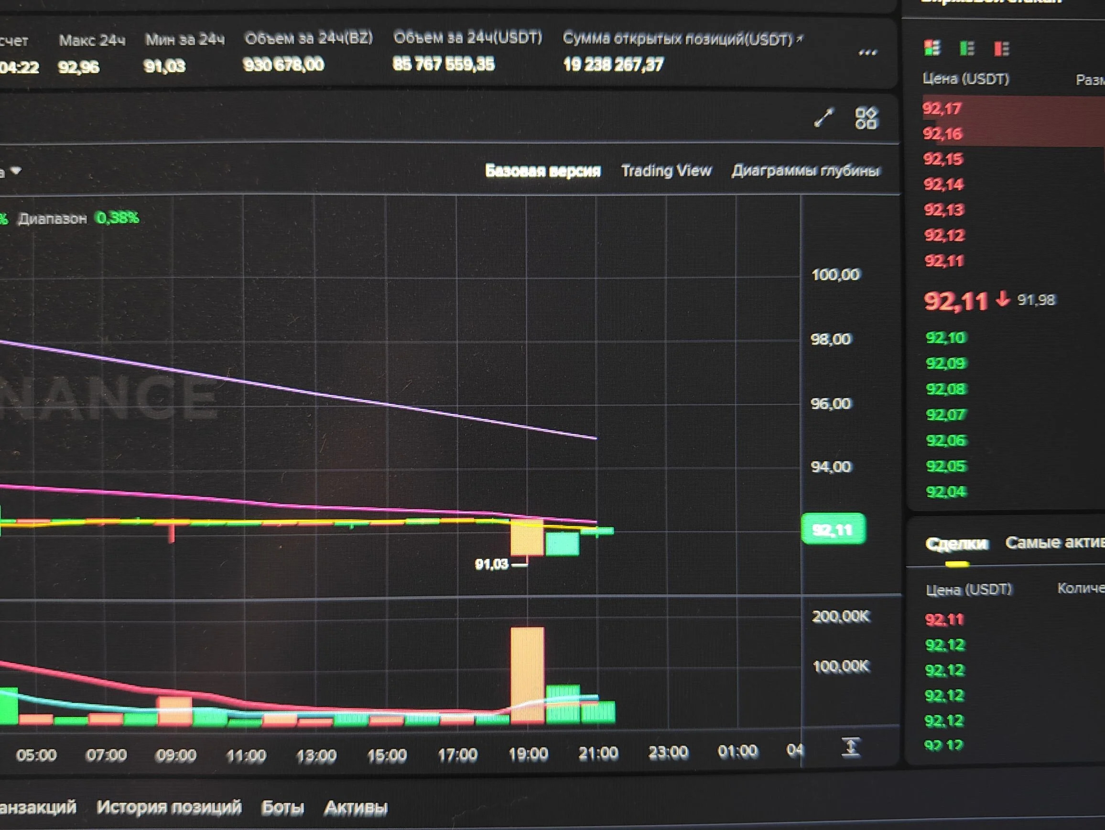Switch to Самые активные tab
Screen dimensions: 1105x830
1054,543
